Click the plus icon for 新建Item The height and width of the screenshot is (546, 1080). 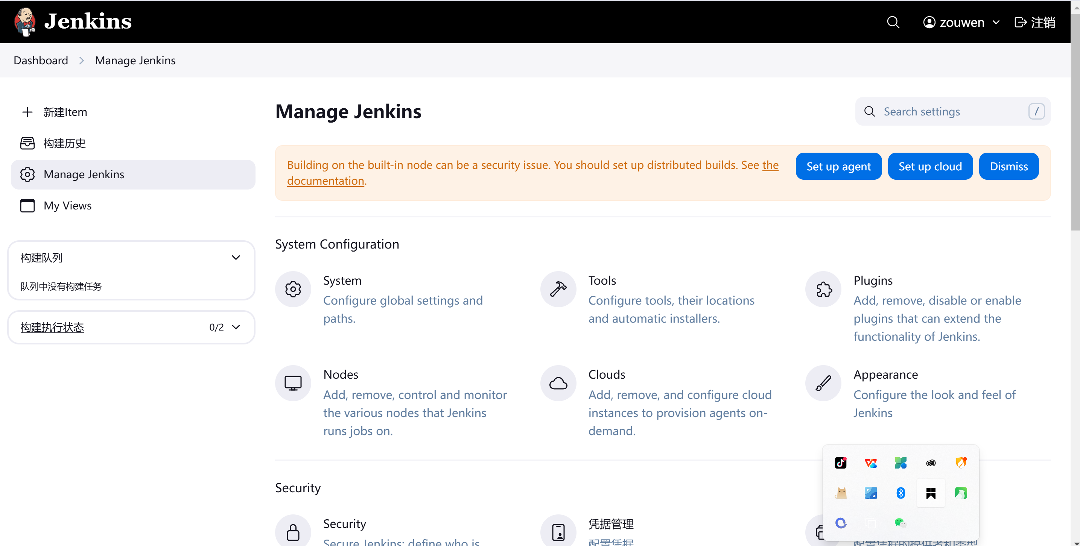click(27, 112)
